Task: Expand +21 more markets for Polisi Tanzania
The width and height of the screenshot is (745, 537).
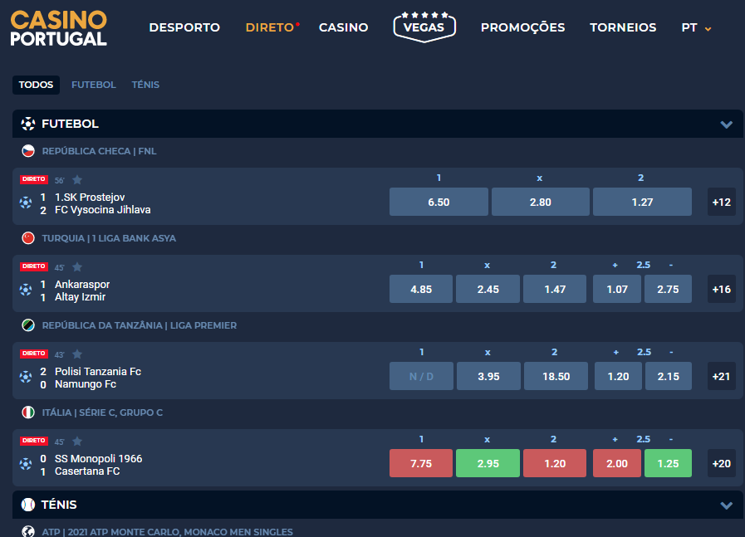Action: point(721,377)
